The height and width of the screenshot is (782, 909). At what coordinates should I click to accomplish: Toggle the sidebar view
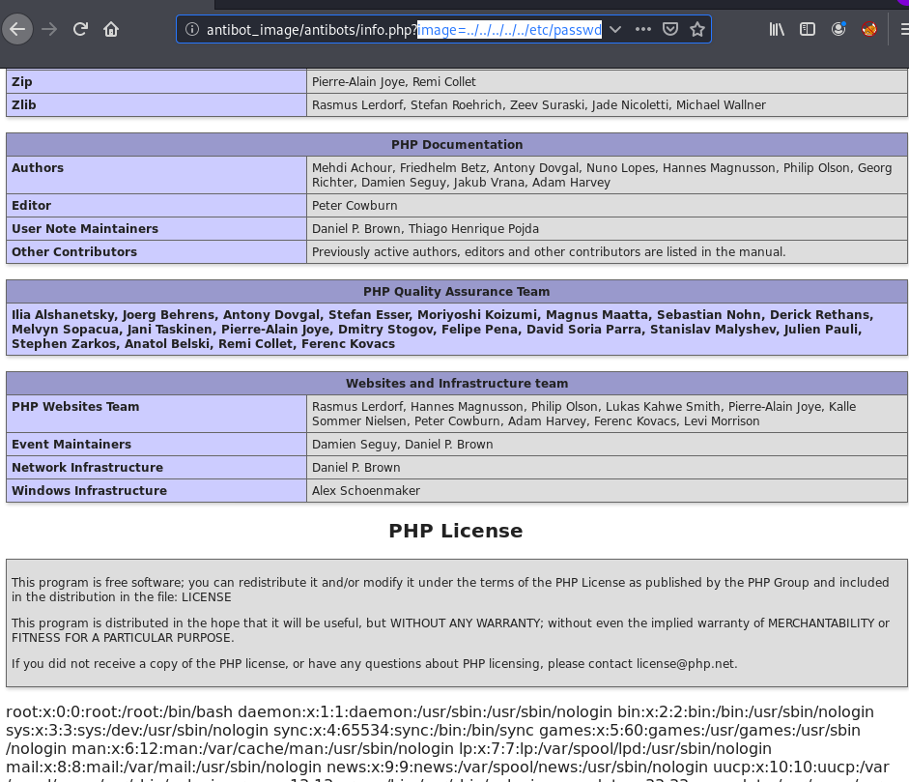(x=807, y=29)
